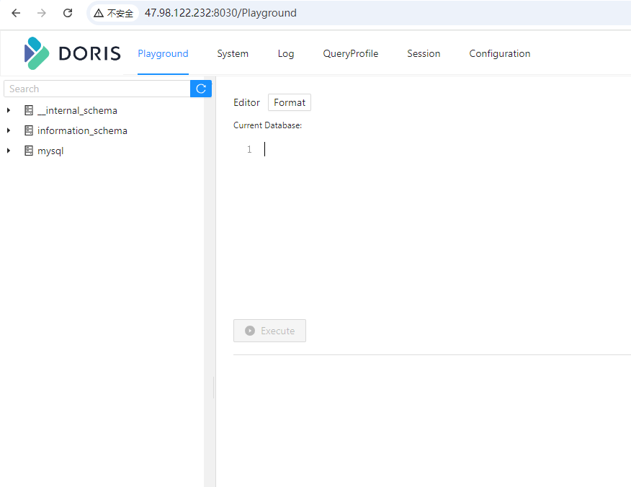The image size is (631, 487).
Task: Click the browser address bar URL
Action: point(220,13)
